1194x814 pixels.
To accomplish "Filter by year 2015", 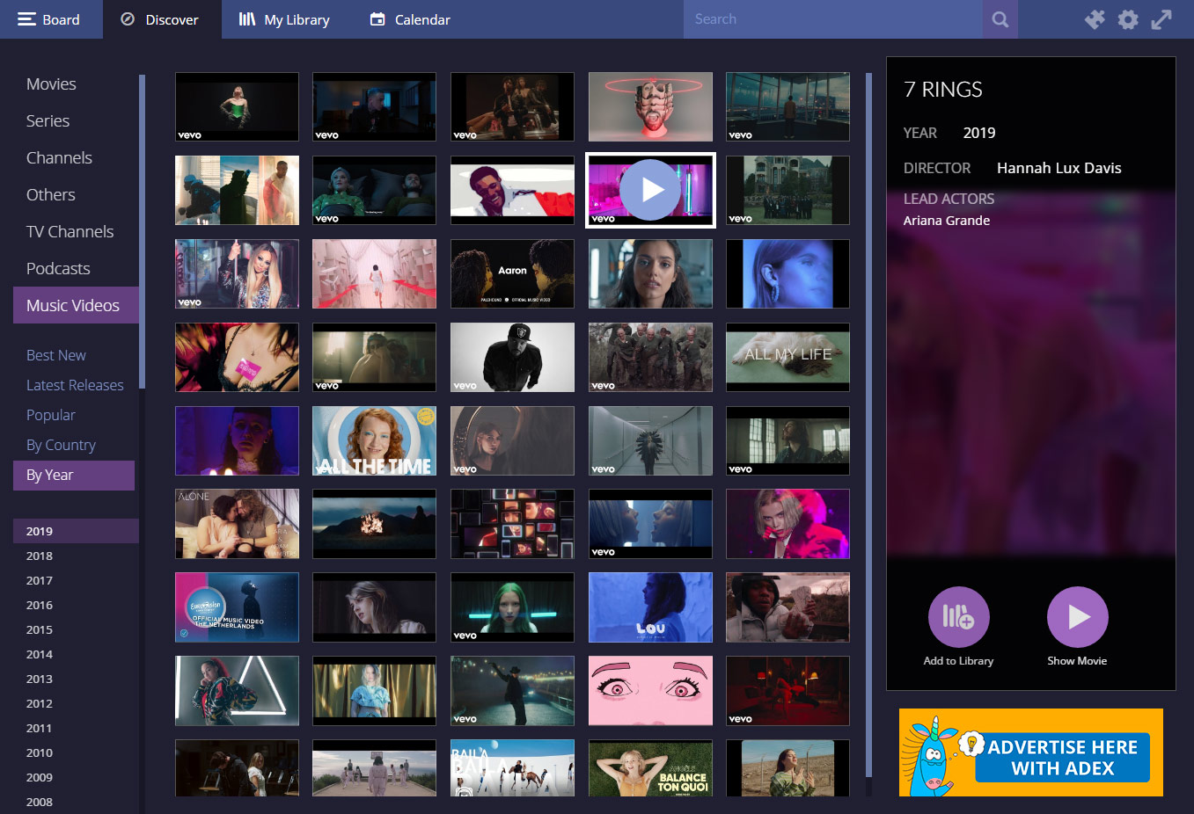I will coord(76,629).
